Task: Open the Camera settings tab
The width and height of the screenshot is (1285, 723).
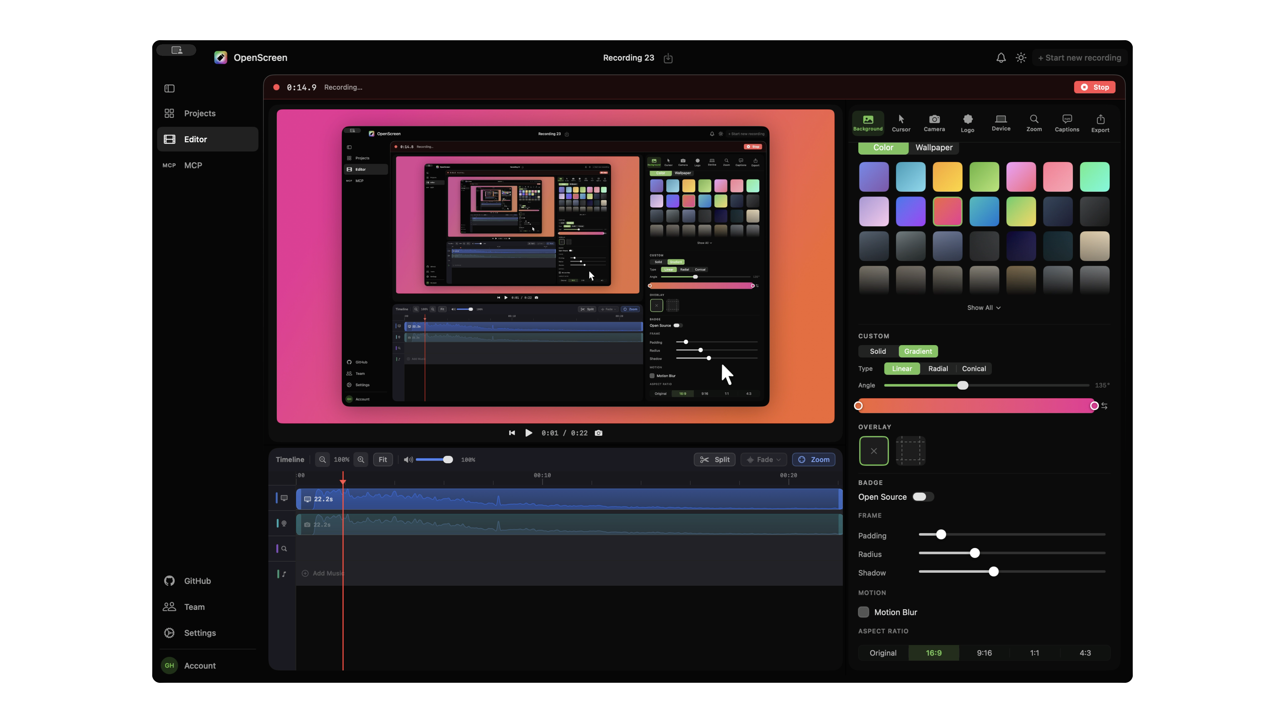Action: (934, 123)
